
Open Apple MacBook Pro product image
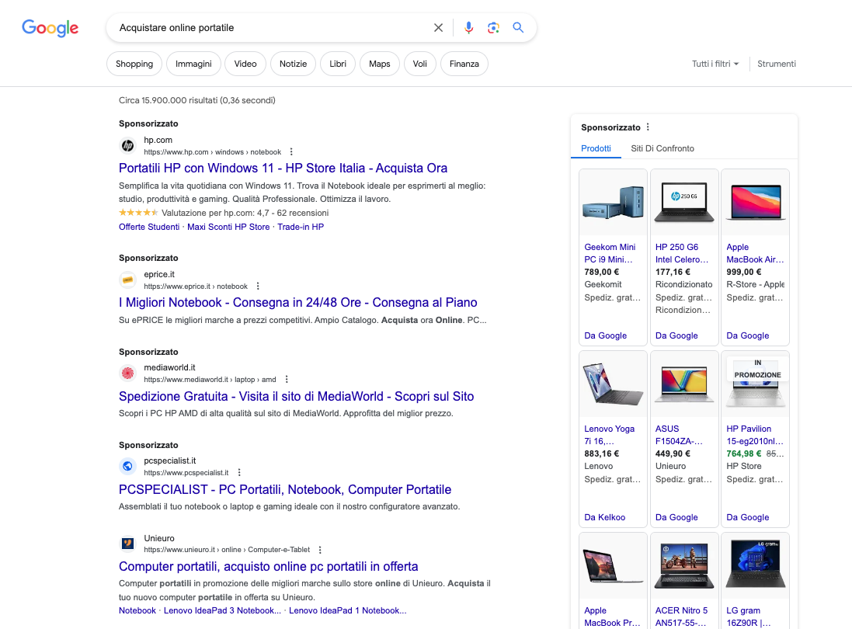coord(613,566)
